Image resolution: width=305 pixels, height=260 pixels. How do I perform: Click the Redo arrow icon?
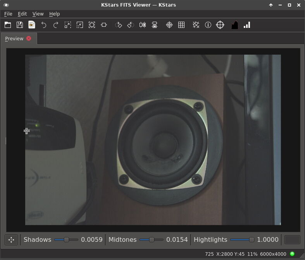coord(56,25)
